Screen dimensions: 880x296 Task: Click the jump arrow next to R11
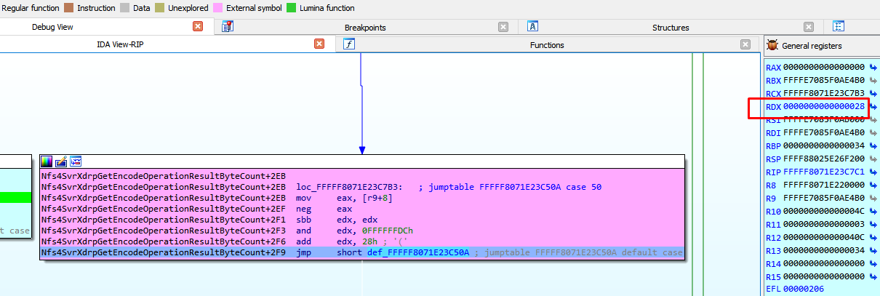873,224
